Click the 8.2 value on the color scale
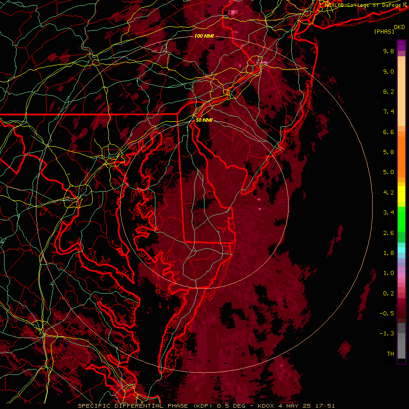This screenshot has height=409, width=409. (x=389, y=91)
